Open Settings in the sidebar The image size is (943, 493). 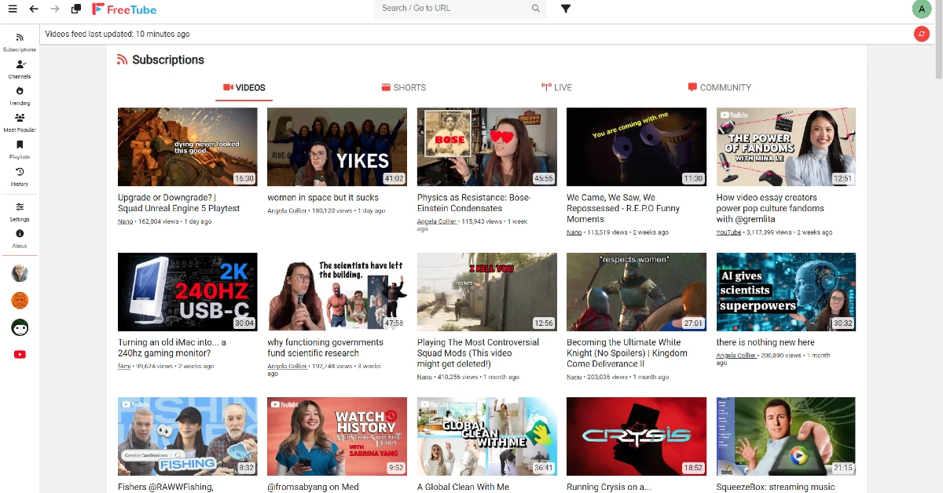tap(20, 212)
